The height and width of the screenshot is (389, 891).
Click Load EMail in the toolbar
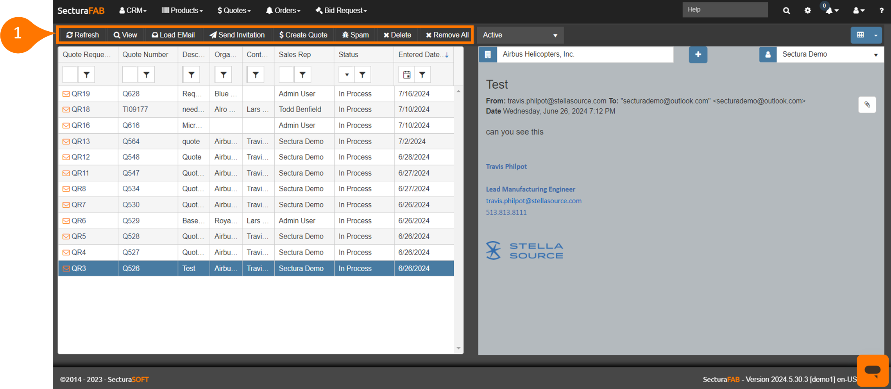pos(173,35)
